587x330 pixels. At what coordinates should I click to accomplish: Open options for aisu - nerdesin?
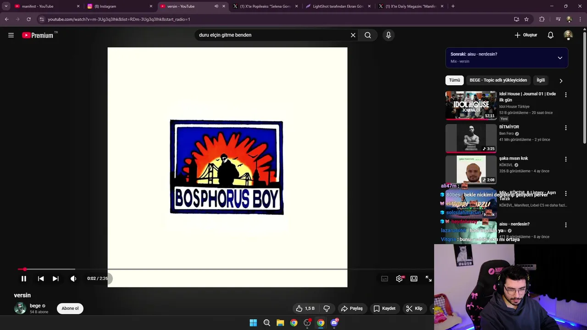tap(565, 225)
